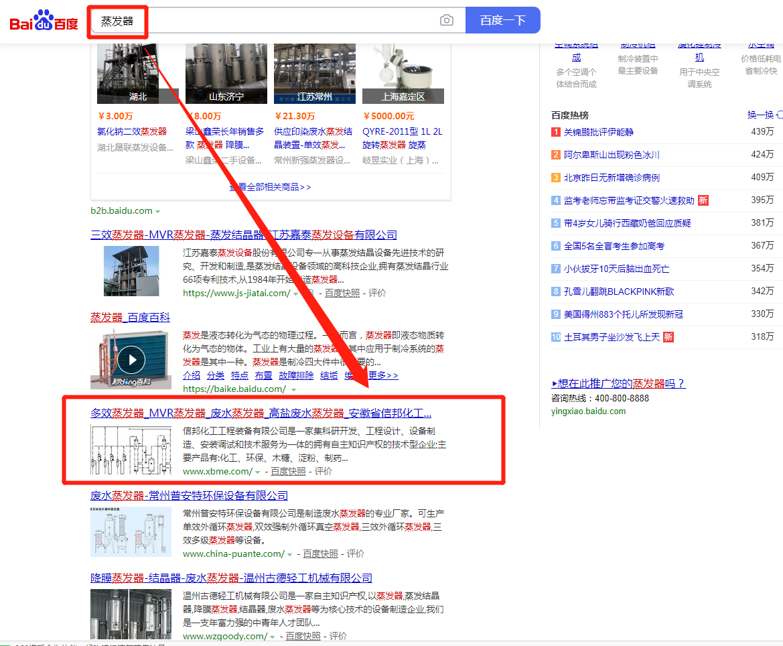
Task: Click 评价 beside the js-jiatai.com result
Action: click(377, 294)
